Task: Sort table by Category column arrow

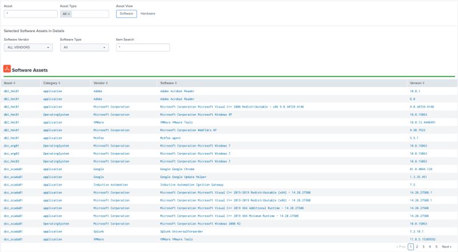Action: pyautogui.click(x=60, y=83)
